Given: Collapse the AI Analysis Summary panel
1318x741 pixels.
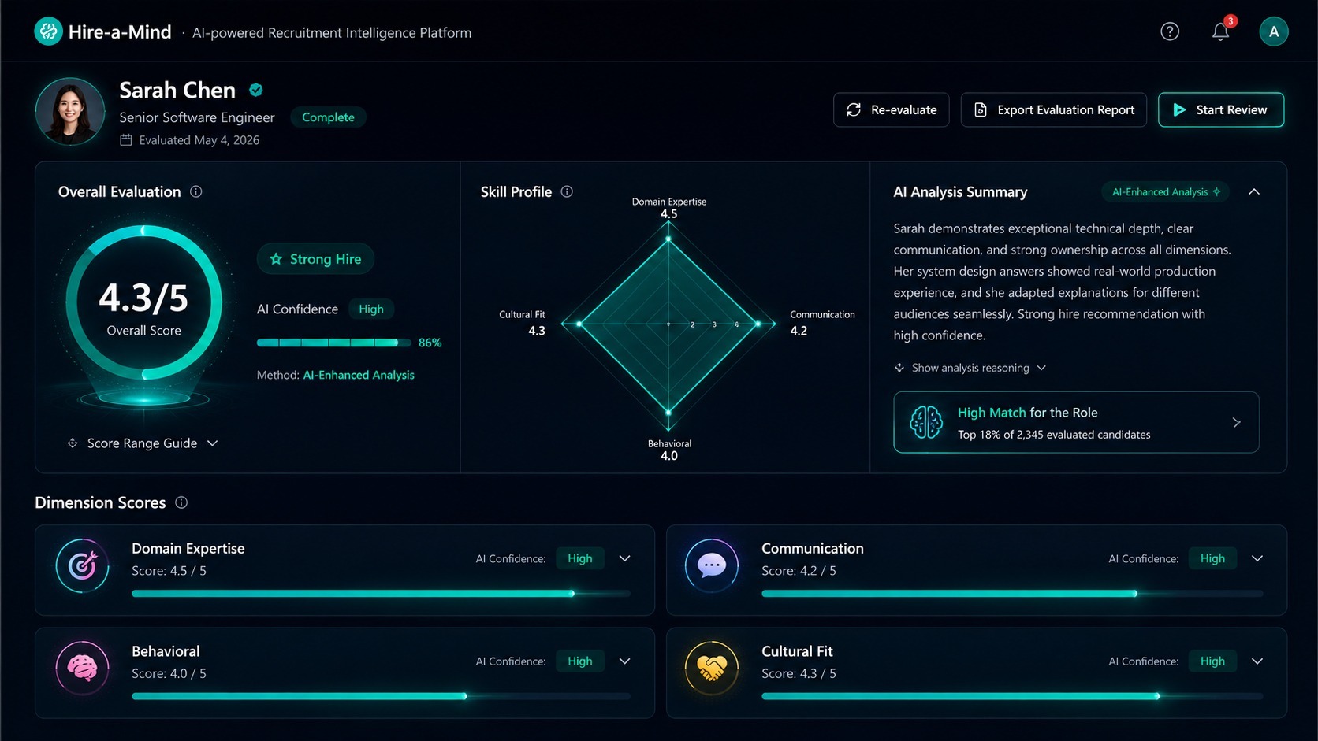Looking at the screenshot, I should 1254,191.
